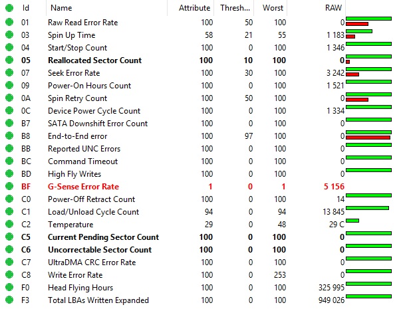Click green status dot for End-to-End error
399x309 pixels.
9,136
